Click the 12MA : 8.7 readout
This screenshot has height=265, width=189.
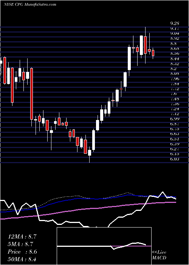pos(22,237)
